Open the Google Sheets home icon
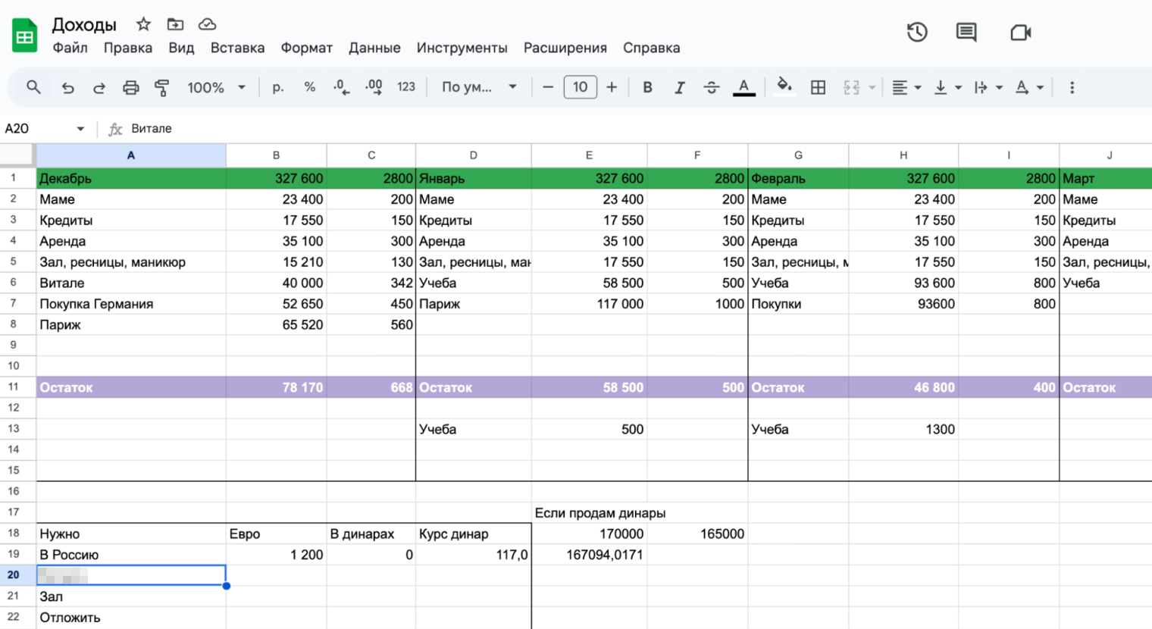The image size is (1152, 629). click(25, 36)
